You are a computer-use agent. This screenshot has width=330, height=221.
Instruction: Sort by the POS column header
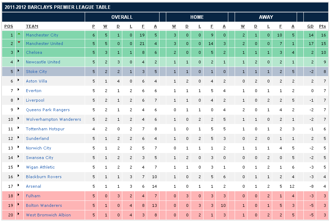coord(9,27)
